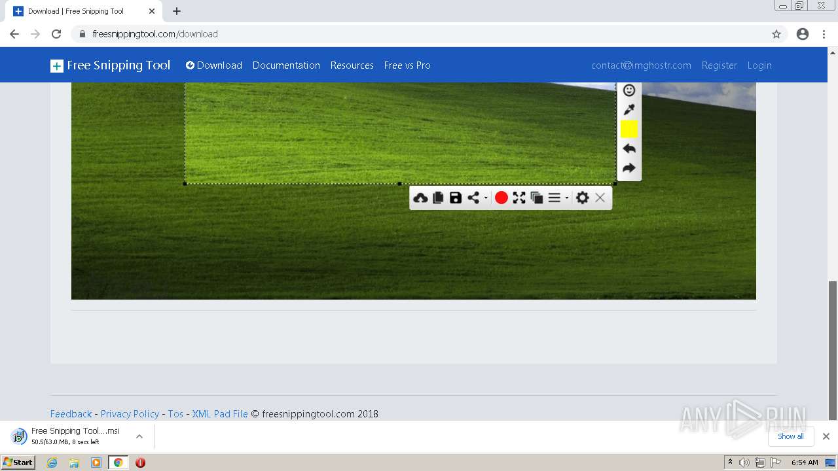The image size is (838, 471).
Task: Click the stacked windows capture icon
Action: click(537, 198)
